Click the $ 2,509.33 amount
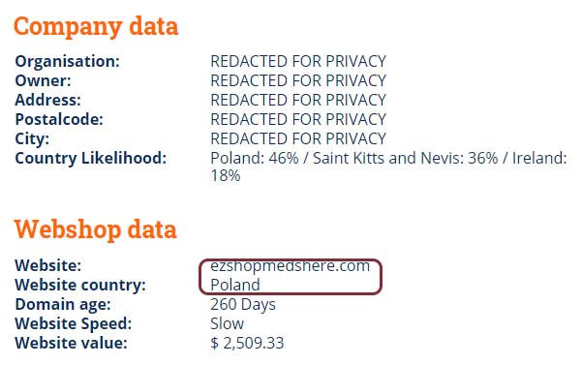This screenshot has width=582, height=365. (x=247, y=343)
